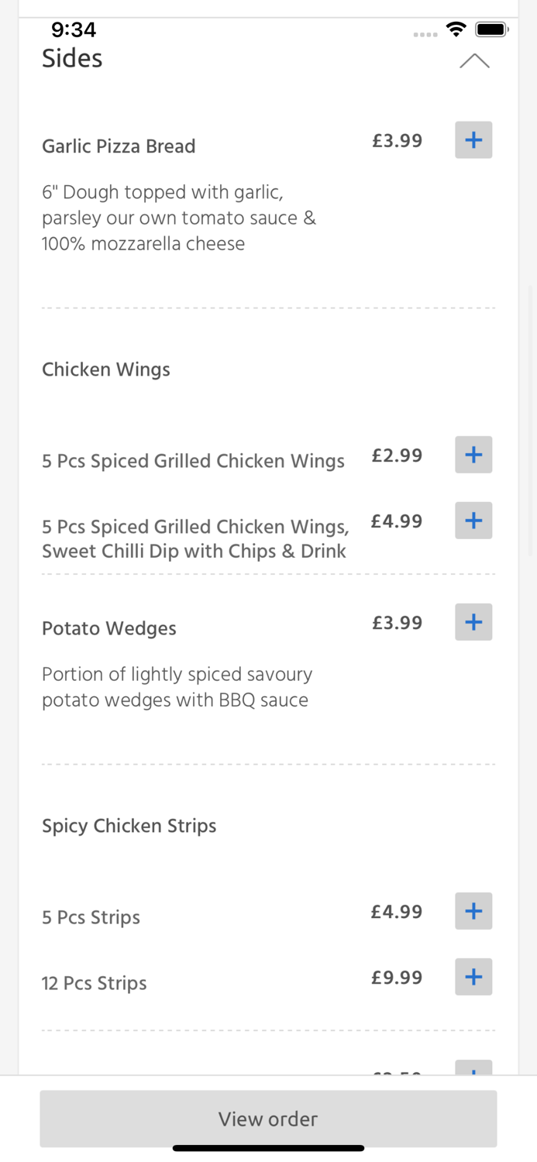Add Garlic Pizza Bread to the order

tap(473, 139)
